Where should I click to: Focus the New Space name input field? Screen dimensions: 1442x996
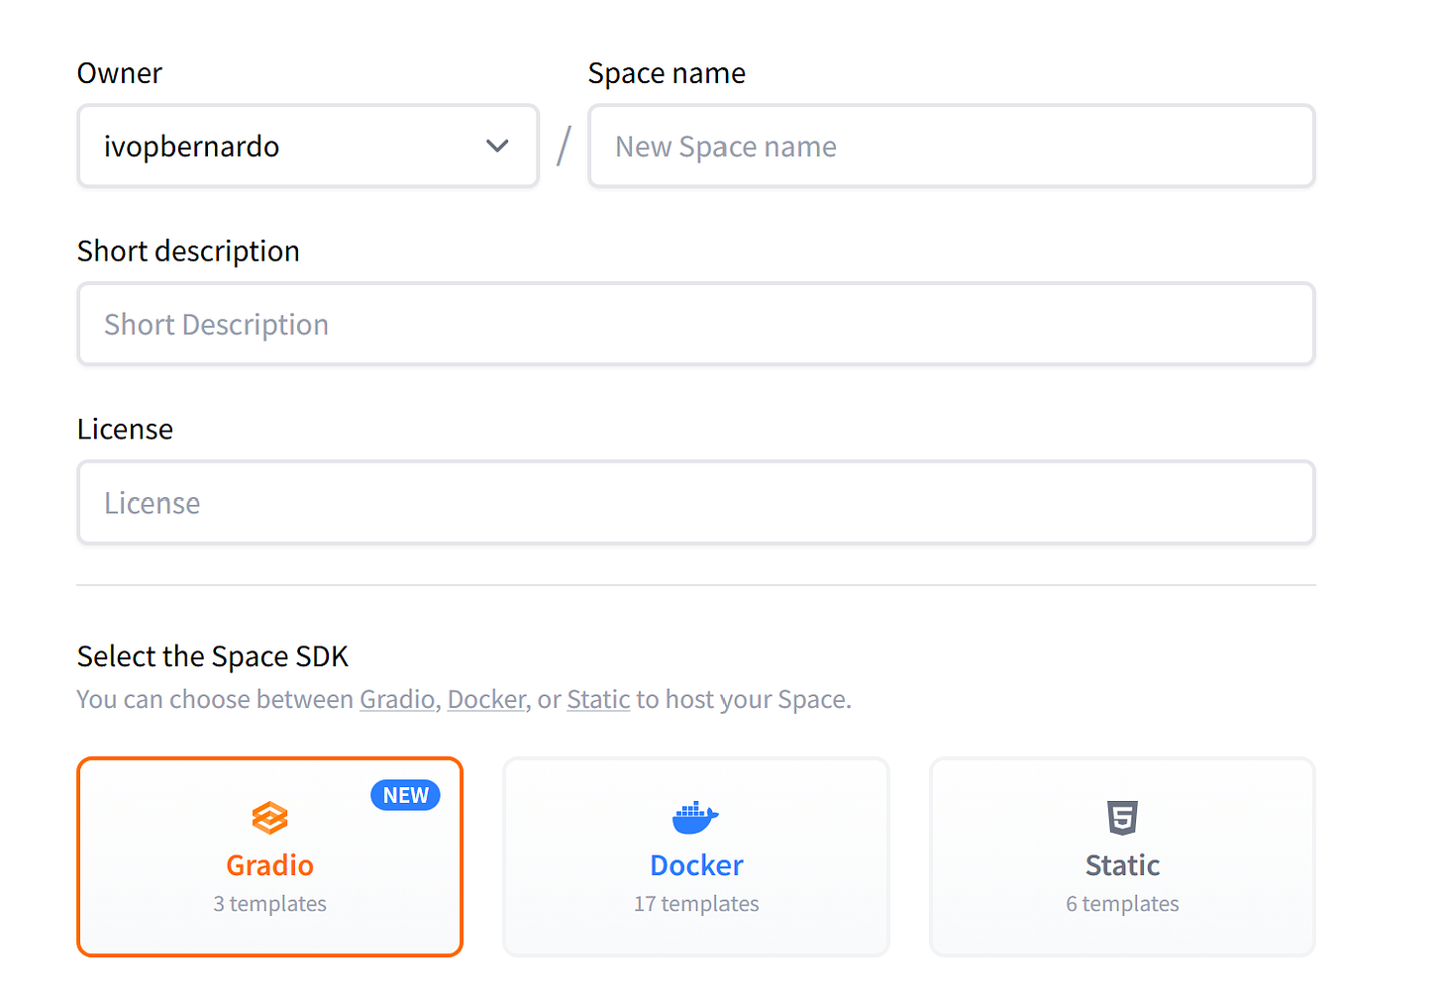952,146
